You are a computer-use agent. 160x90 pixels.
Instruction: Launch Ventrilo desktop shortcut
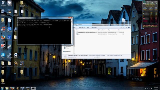16,55
